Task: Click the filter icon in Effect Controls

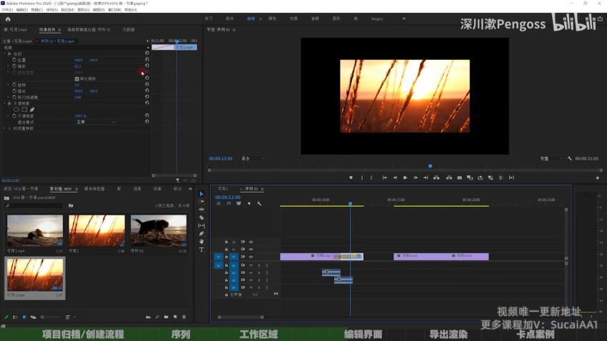Action: (x=178, y=180)
